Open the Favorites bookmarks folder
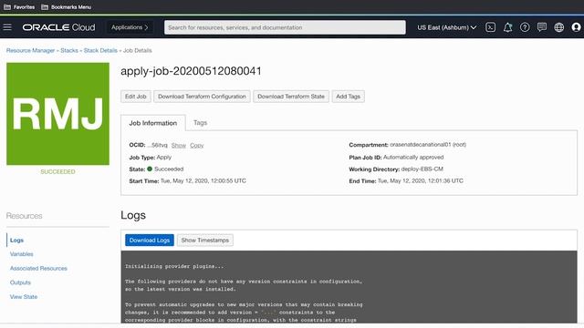The width and height of the screenshot is (584, 328). pos(19,7)
